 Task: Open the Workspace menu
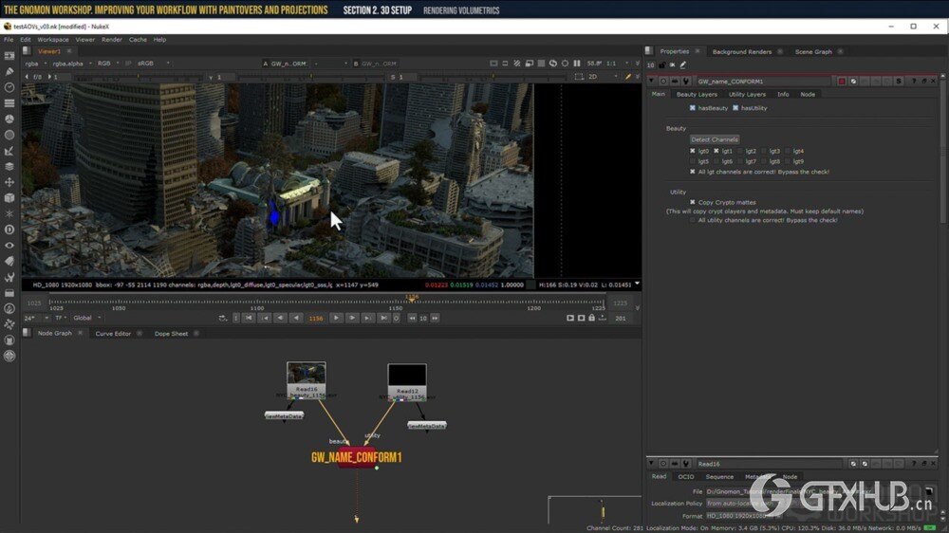(52, 39)
